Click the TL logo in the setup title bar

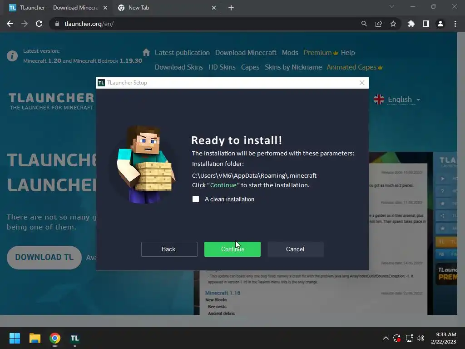(101, 83)
